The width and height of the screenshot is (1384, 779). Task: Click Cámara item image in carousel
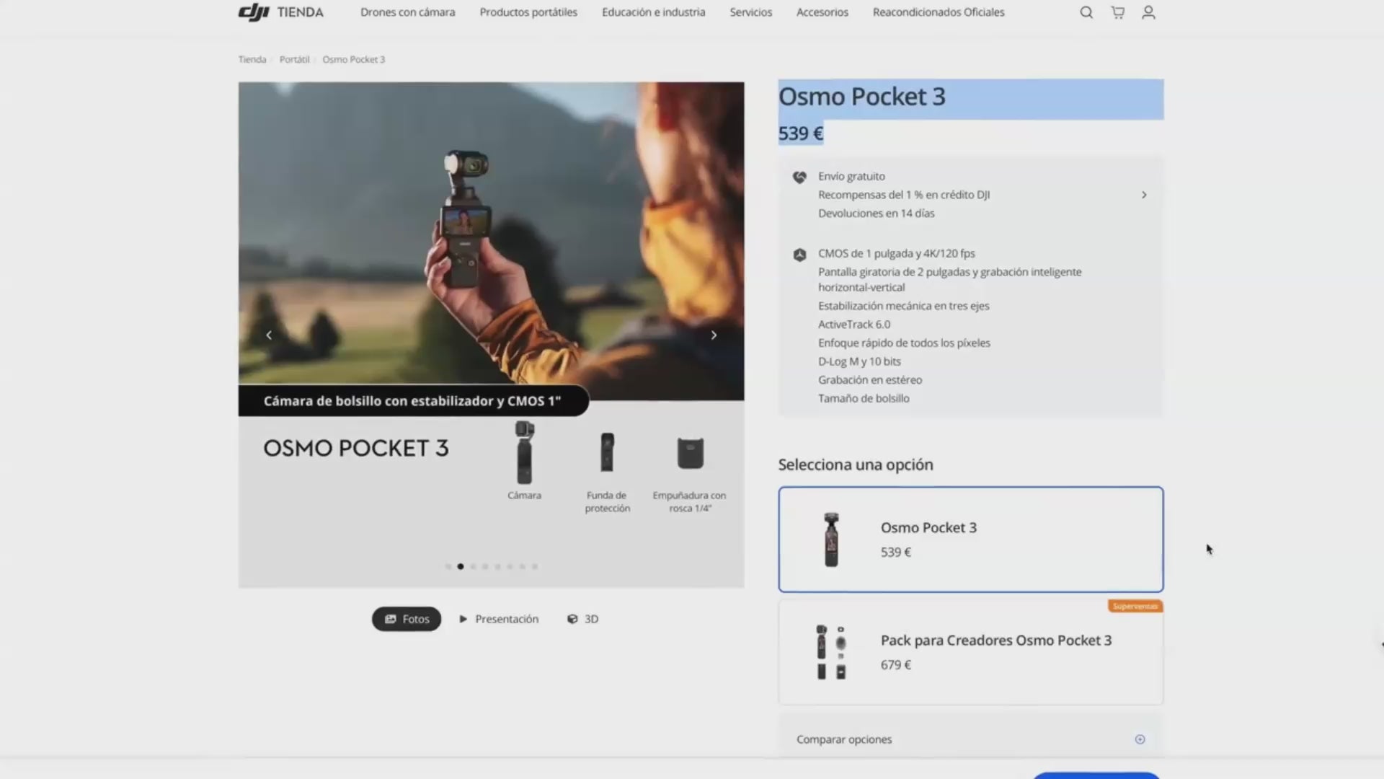[524, 452]
